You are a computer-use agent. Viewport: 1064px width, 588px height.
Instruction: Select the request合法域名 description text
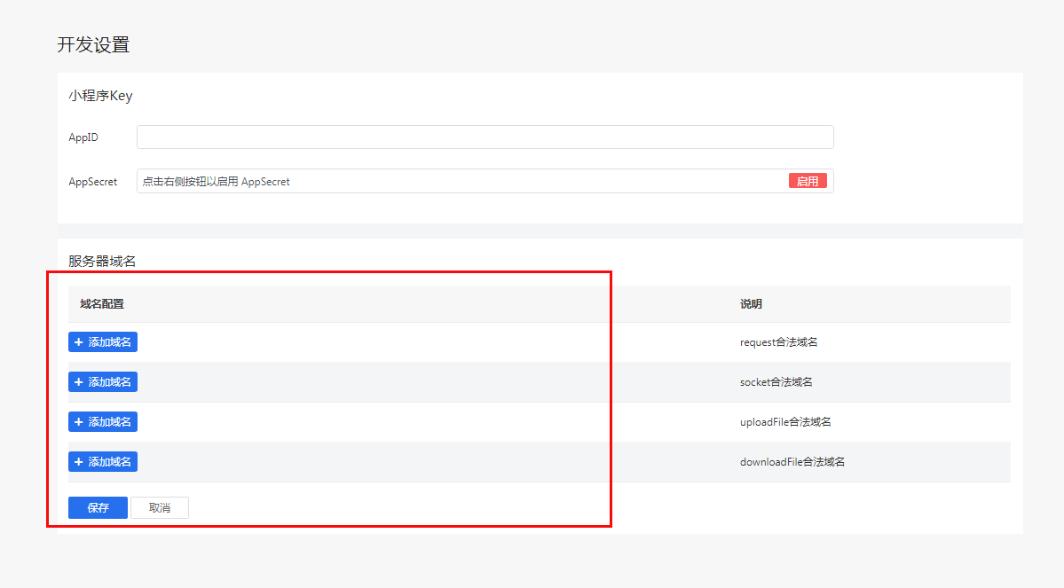pyautogui.click(x=778, y=342)
